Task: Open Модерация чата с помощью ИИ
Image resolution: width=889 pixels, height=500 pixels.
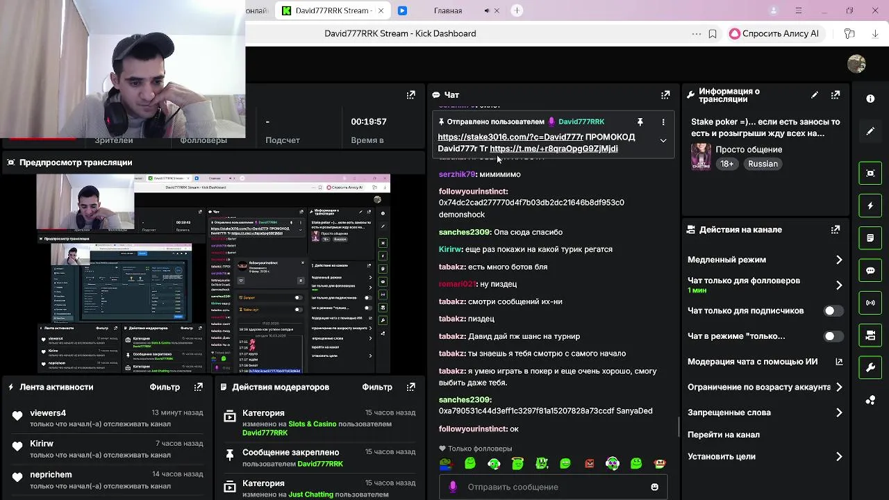Action: (765, 362)
